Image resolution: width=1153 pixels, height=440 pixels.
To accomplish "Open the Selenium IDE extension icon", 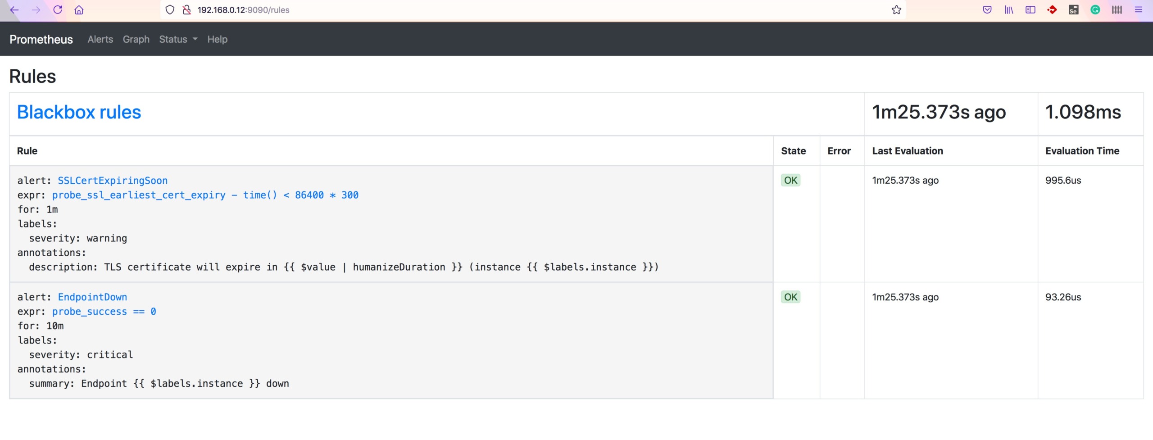I will 1074,10.
